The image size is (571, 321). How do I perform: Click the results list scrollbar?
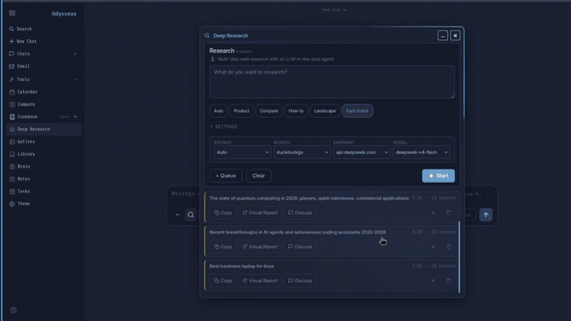click(459, 257)
